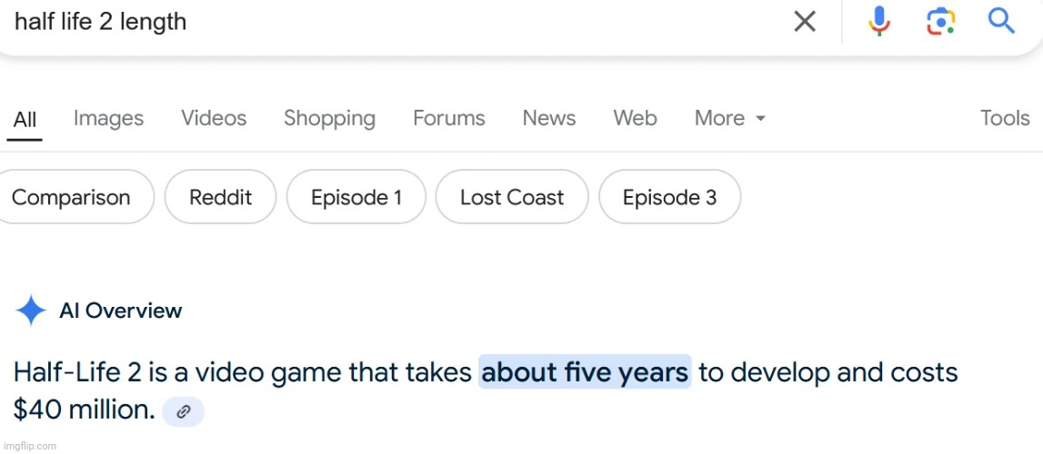Open the Forums results tab

449,118
